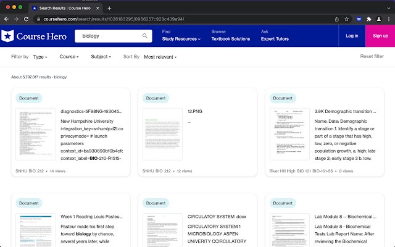The image size is (395, 247).
Task: Click the Lab Module 8 -- Biochemical title
Action: point(346,217)
